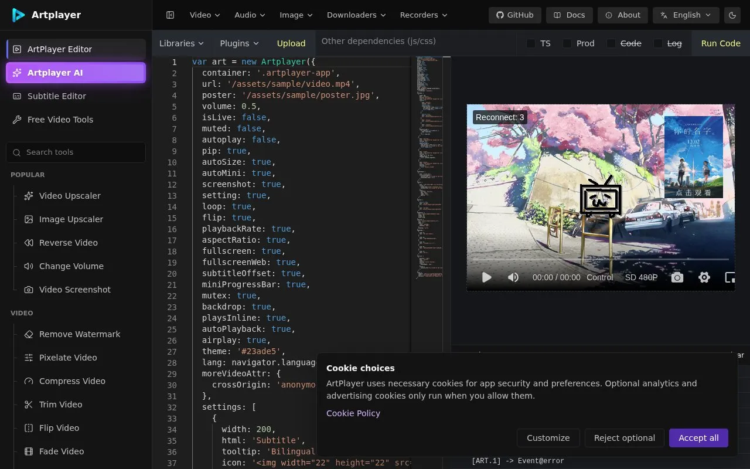The height and width of the screenshot is (469, 750).
Task: Switch to dark mode moon icon
Action: point(732,15)
